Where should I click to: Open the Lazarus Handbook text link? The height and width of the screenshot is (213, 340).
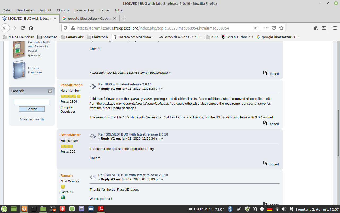pos(35,70)
